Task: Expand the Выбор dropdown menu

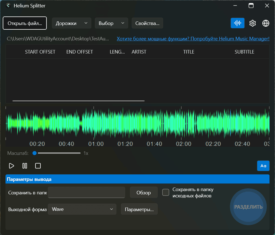Action: click(x=111, y=23)
